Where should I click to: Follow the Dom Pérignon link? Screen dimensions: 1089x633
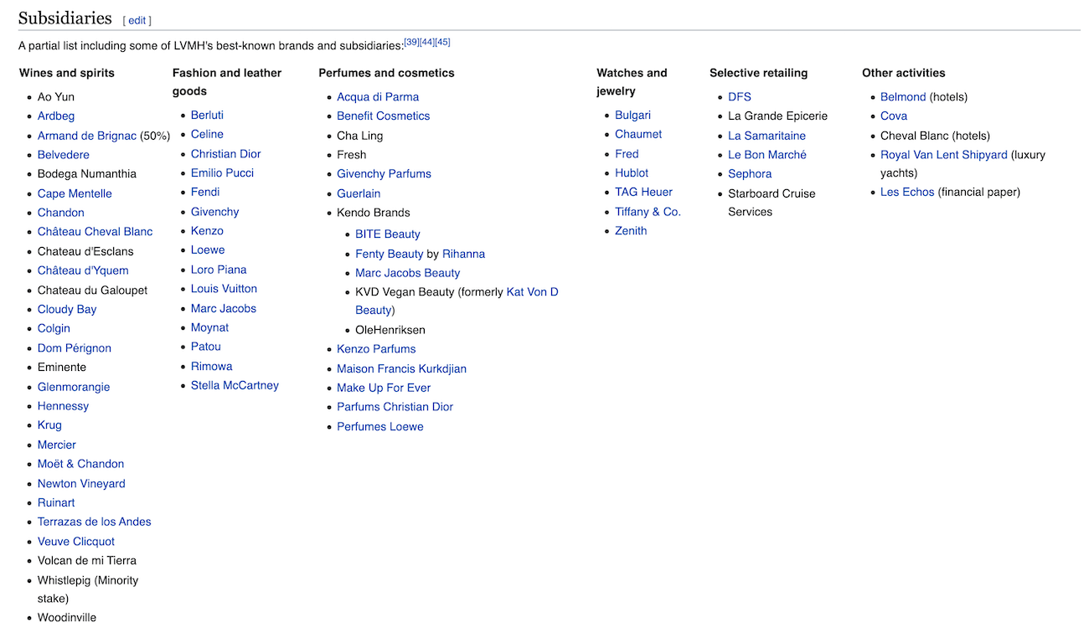[75, 348]
